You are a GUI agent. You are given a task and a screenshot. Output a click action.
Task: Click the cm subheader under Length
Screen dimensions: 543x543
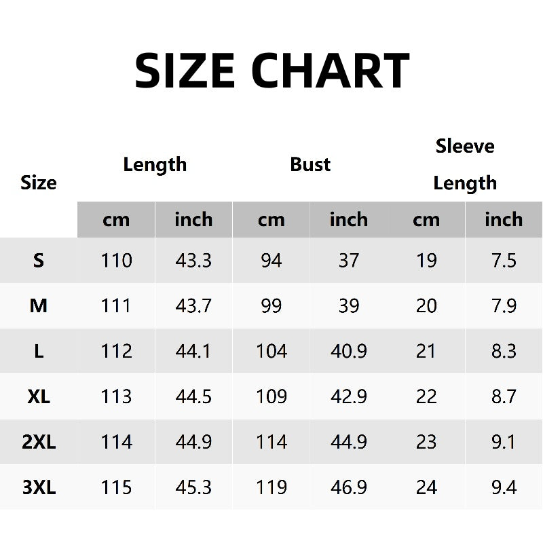116,220
